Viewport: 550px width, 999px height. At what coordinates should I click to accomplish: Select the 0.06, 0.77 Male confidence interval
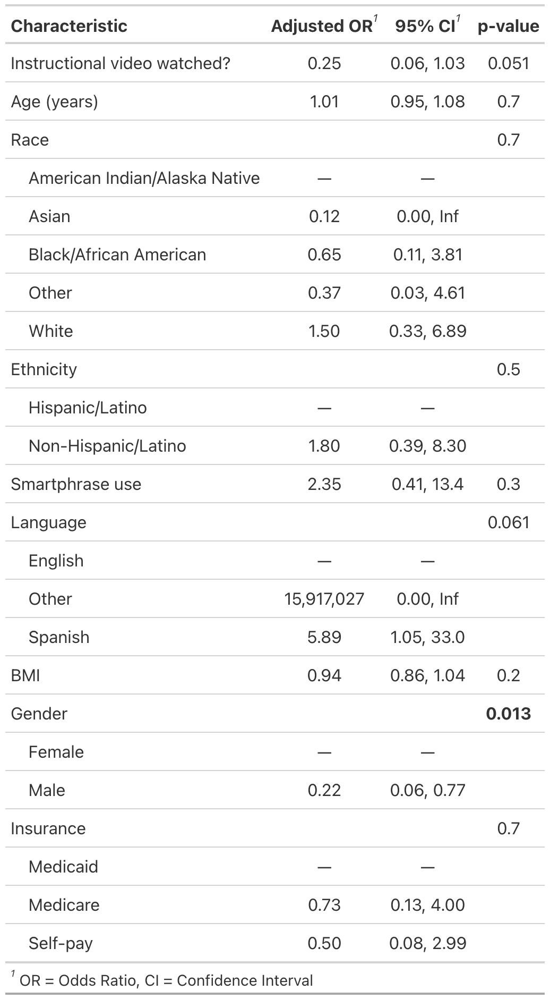tap(427, 790)
